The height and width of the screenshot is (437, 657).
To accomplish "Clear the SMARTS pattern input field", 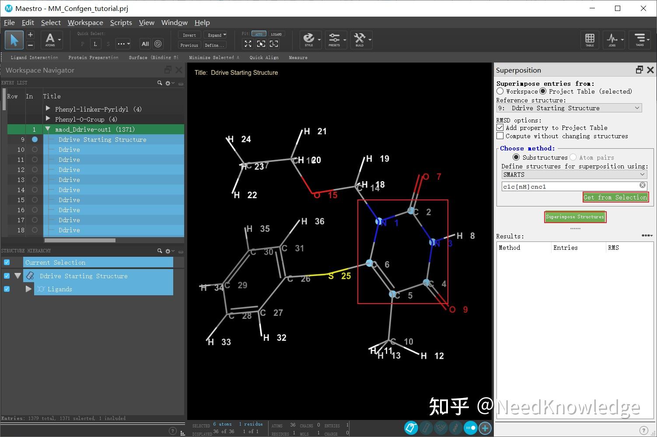I will tap(642, 185).
